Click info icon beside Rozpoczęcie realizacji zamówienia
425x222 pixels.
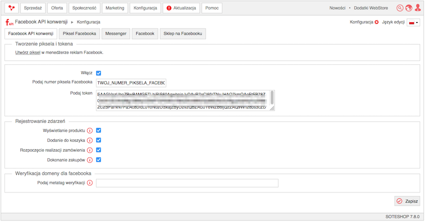pyautogui.click(x=90, y=150)
